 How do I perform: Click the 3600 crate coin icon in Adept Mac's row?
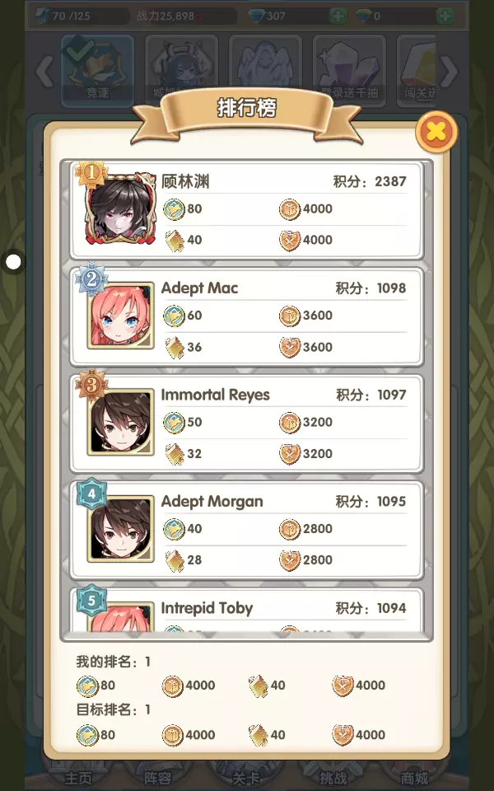pos(290,316)
